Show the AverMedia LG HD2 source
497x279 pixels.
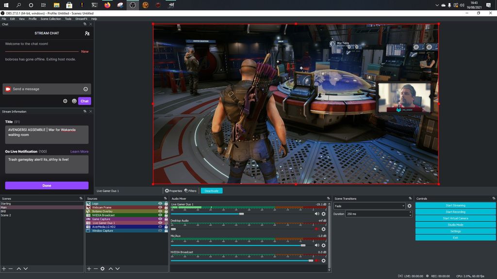(160, 227)
